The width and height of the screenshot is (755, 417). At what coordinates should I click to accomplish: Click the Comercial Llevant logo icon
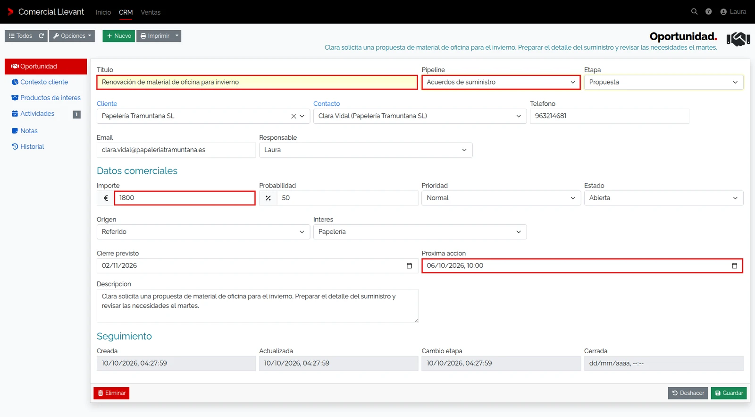10,12
